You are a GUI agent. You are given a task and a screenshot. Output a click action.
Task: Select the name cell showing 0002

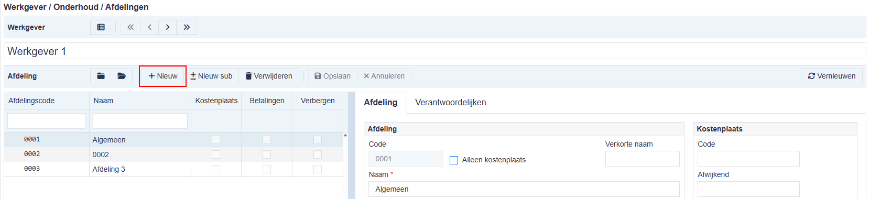coord(140,154)
